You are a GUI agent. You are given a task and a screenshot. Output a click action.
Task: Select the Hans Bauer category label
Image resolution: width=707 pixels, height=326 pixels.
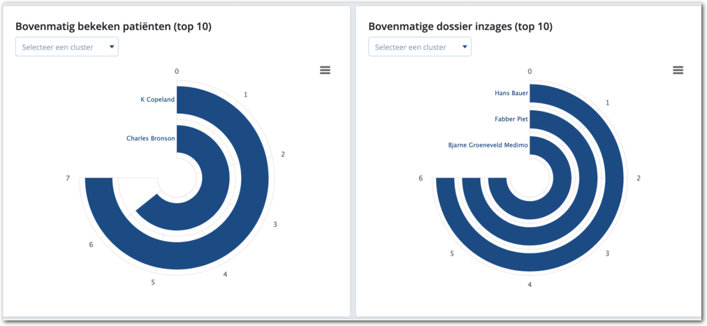(511, 92)
